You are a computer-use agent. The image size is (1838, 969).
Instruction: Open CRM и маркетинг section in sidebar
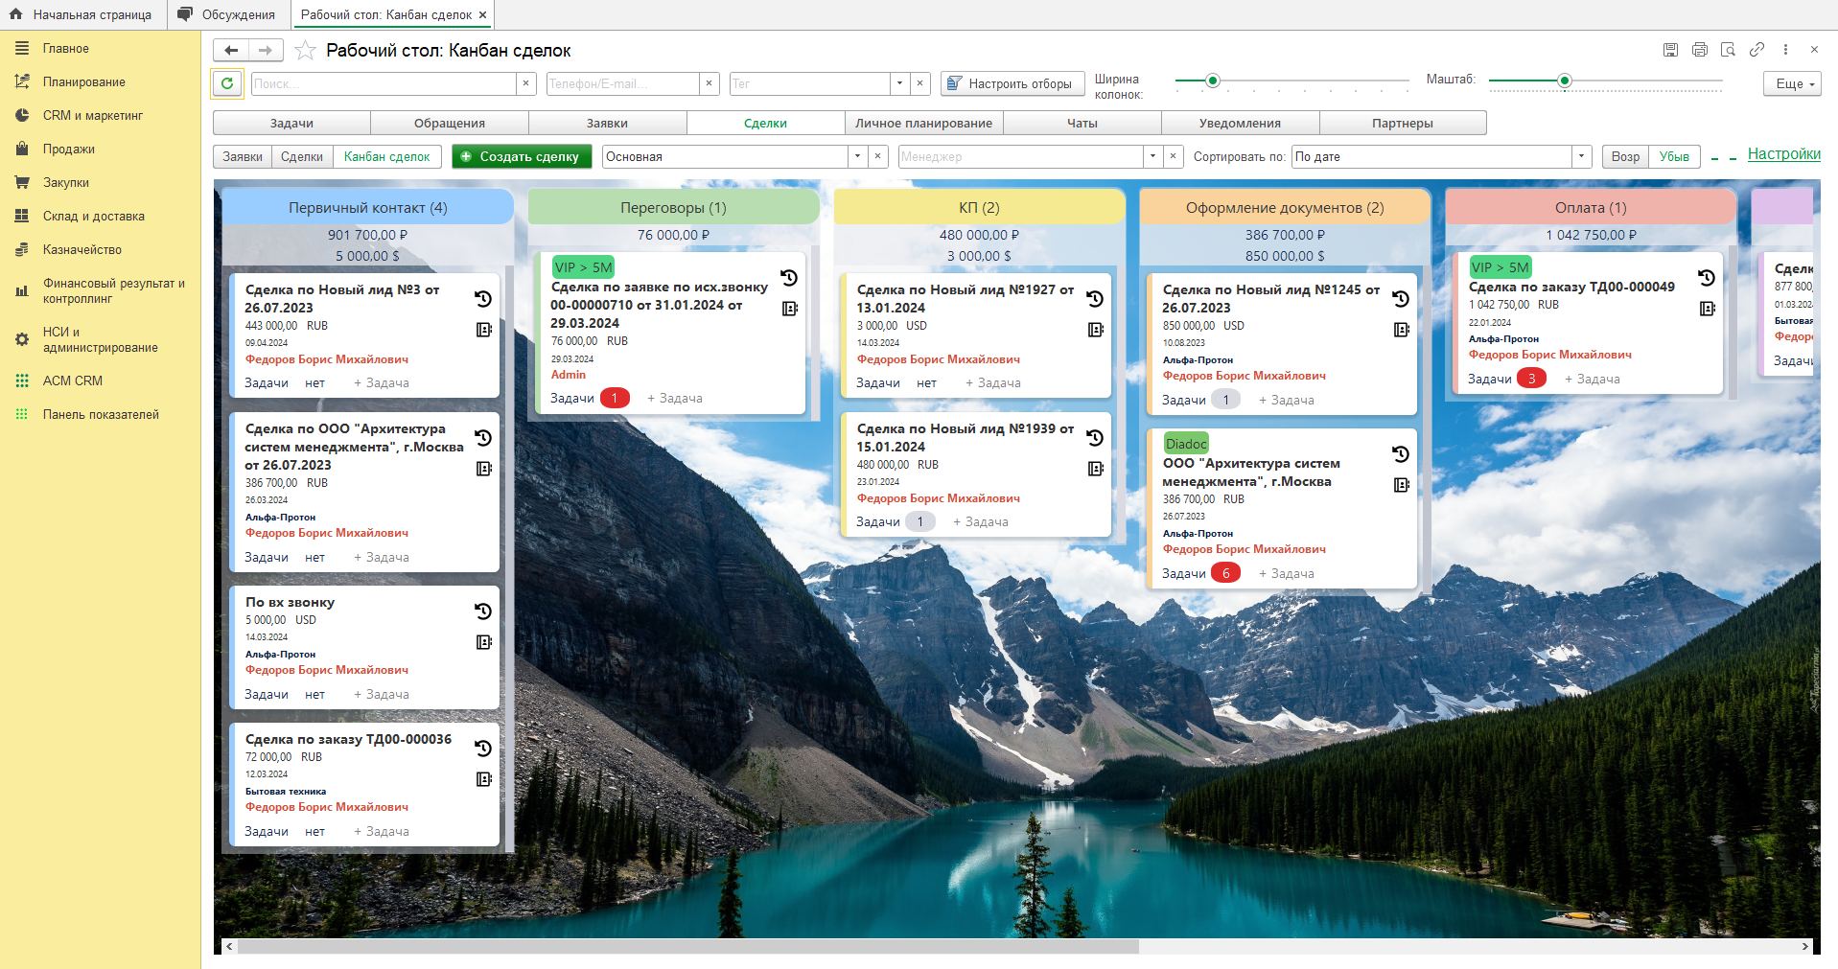coord(92,115)
